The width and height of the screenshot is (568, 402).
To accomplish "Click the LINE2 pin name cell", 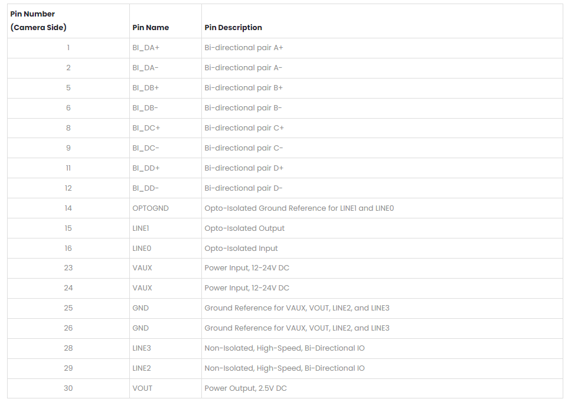I will pos(142,368).
